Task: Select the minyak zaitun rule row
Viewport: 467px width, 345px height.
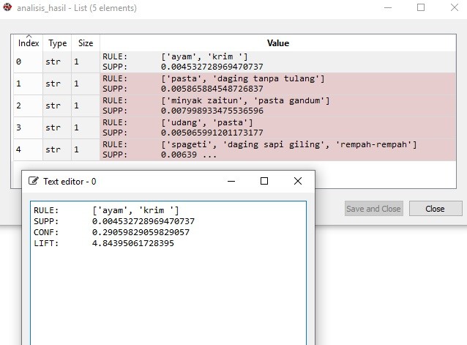Action: coord(278,105)
